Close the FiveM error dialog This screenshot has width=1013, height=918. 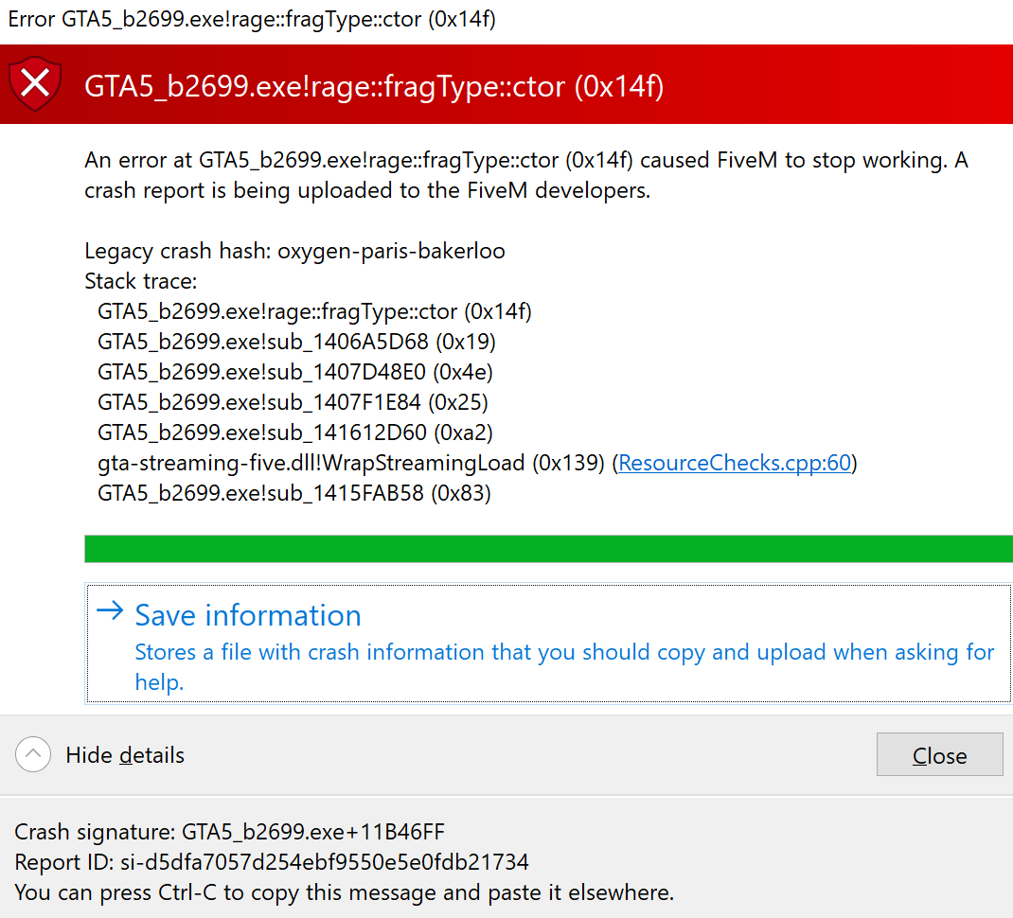click(x=939, y=754)
